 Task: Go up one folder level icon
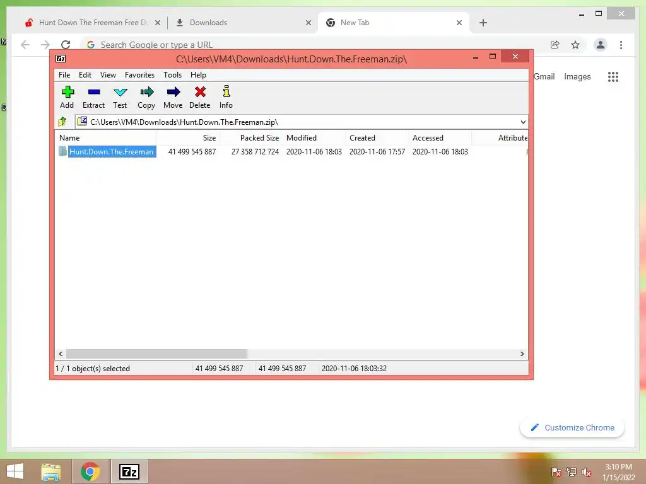[62, 122]
